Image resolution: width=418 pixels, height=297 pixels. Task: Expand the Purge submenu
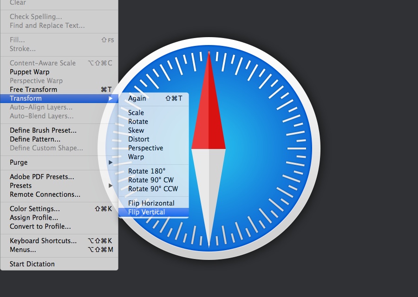point(59,162)
